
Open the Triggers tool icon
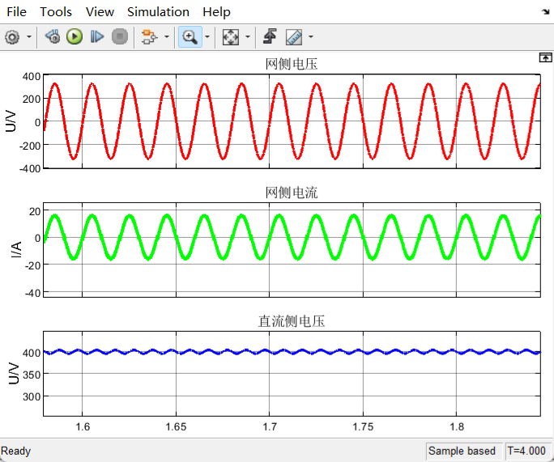(x=271, y=36)
